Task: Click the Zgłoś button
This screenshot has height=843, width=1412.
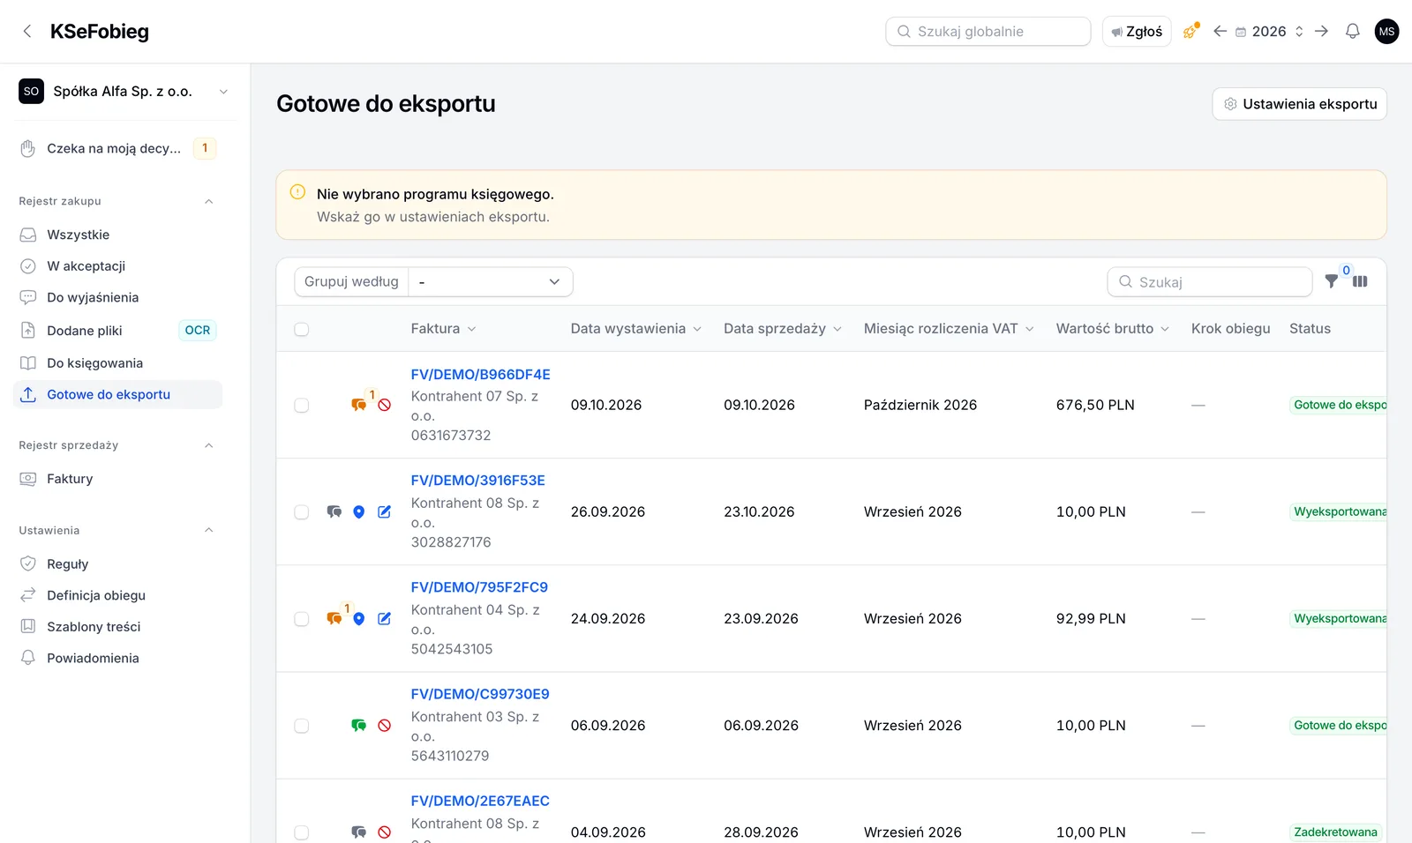Action: (x=1137, y=32)
